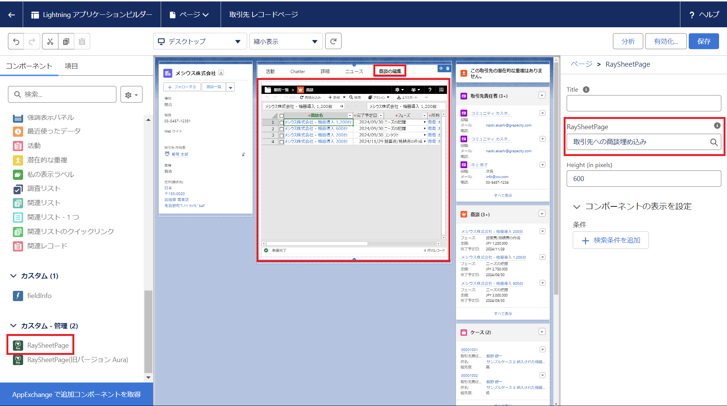Select the 調査リスト component
Viewport: 727px width, 406px height.
click(x=37, y=189)
